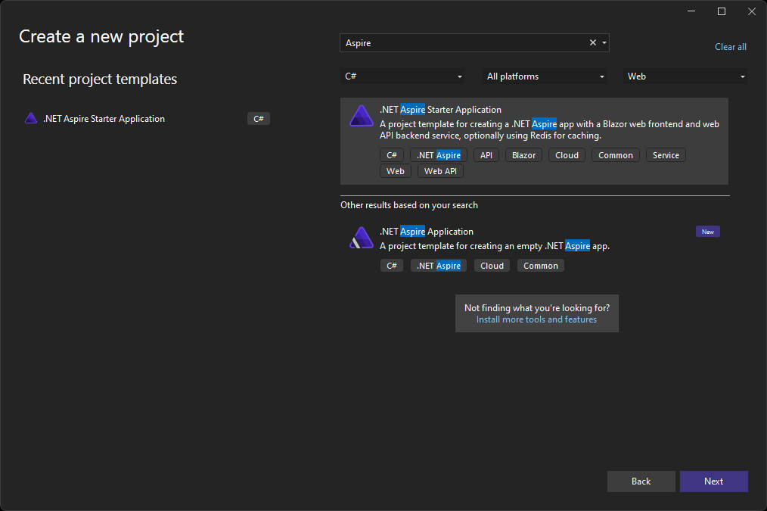The width and height of the screenshot is (767, 511).
Task: Select .NET Aspire Starter Application from recent templates
Action: point(104,118)
